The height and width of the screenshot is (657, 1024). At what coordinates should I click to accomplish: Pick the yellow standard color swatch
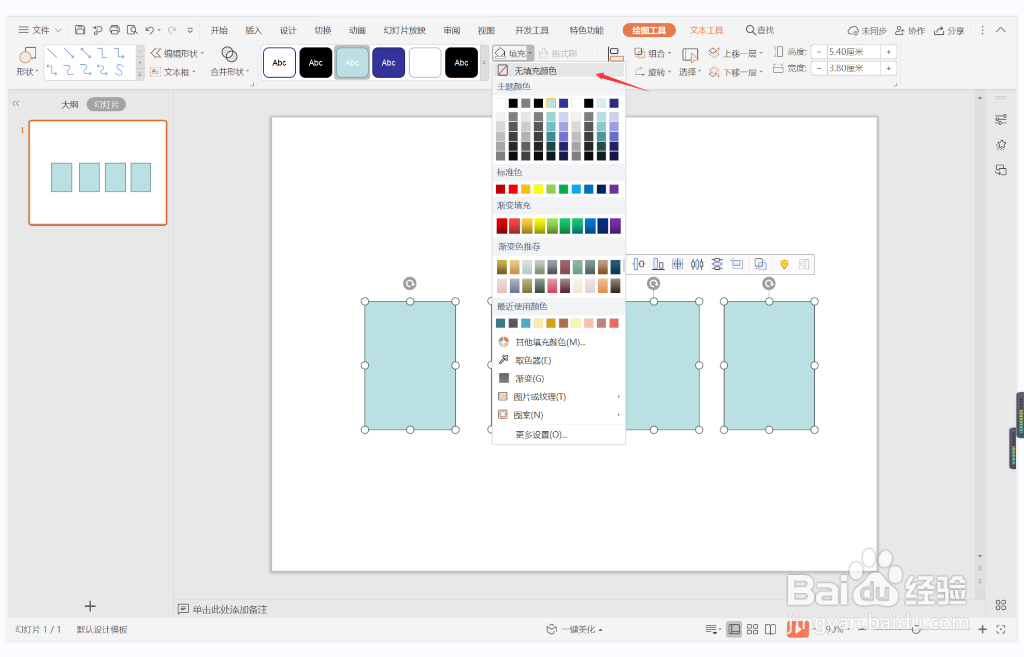(538, 189)
